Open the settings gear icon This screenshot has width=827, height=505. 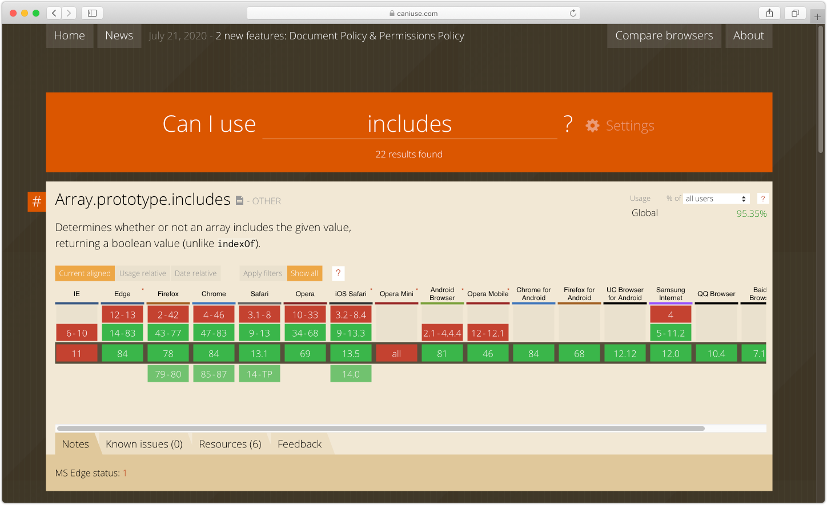click(592, 126)
